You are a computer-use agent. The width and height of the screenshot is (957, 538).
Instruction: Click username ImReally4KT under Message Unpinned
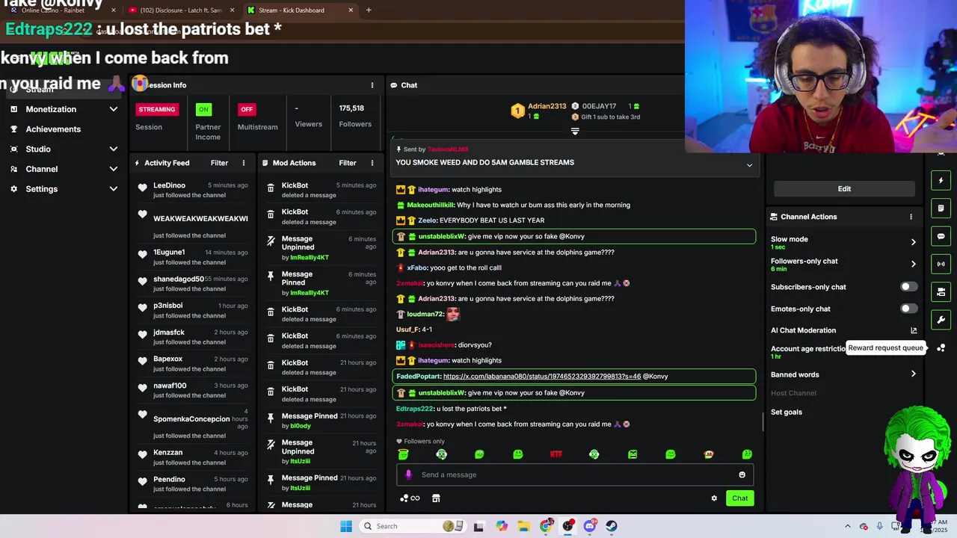pyautogui.click(x=310, y=257)
